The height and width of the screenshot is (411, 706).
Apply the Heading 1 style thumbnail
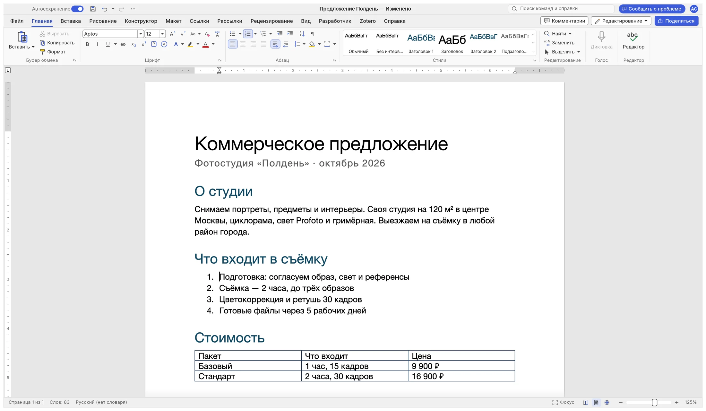[x=421, y=42]
